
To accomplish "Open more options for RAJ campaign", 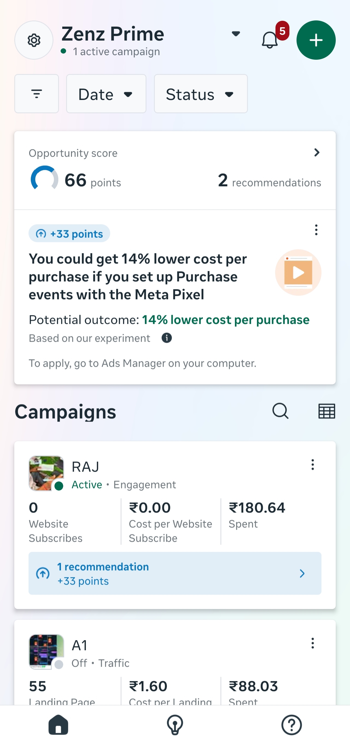I will (313, 465).
